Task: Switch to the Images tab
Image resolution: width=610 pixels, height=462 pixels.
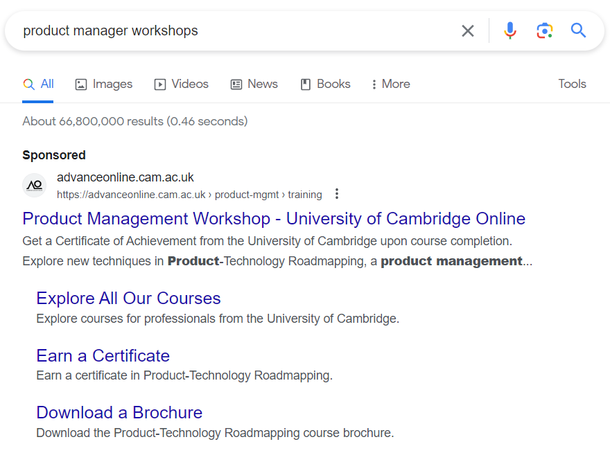Action: tap(103, 84)
